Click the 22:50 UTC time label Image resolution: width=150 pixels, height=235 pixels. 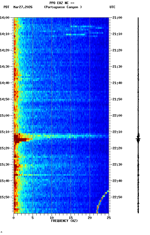pos(117,197)
